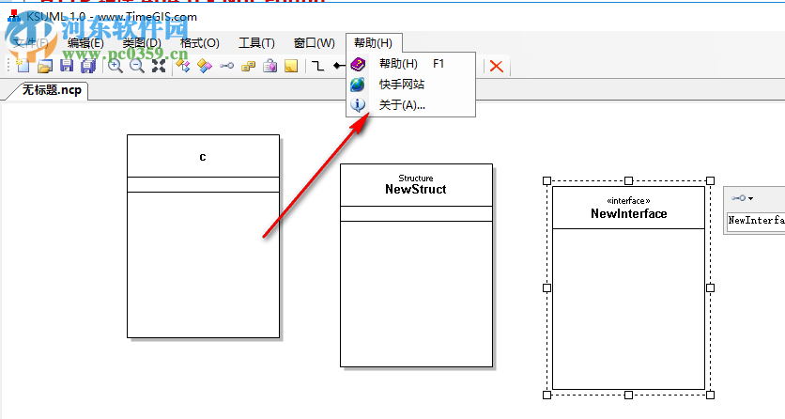Open the 窗口(W) menu

pos(314,43)
